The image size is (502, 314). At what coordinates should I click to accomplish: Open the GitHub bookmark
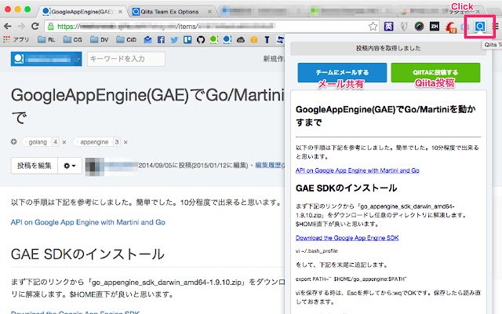click(x=201, y=40)
